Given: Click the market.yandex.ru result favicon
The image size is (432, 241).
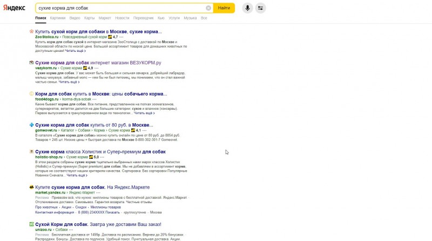Looking at the screenshot, I should (31, 187).
